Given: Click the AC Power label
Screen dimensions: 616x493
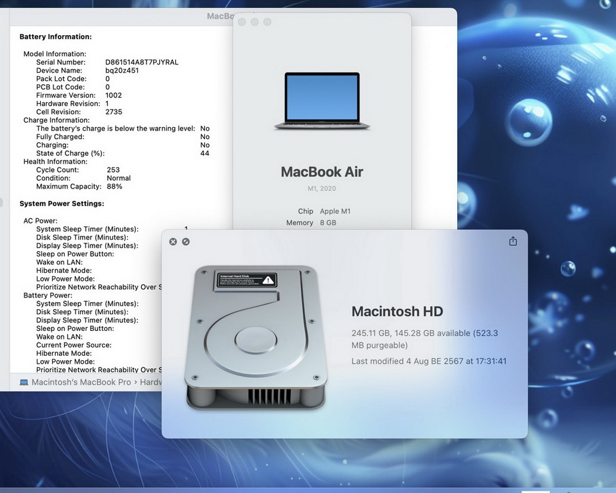Looking at the screenshot, I should pos(40,221).
